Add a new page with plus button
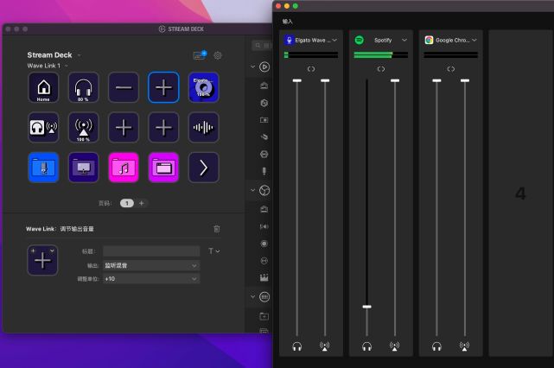Image resolution: width=554 pixels, height=368 pixels. coord(142,203)
